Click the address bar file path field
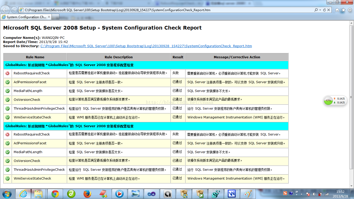The image size is (354, 199). 166,10
